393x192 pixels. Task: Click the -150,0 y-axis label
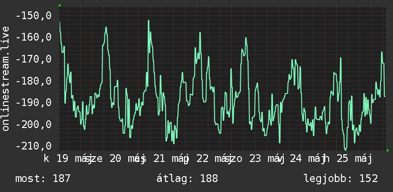point(34,16)
